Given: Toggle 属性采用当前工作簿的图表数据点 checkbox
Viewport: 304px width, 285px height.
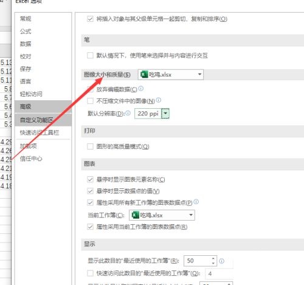Looking at the screenshot, I should tap(90, 227).
